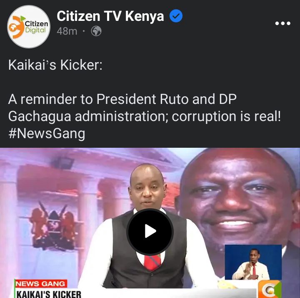Click the anchor's red striped tie

coord(152,262)
